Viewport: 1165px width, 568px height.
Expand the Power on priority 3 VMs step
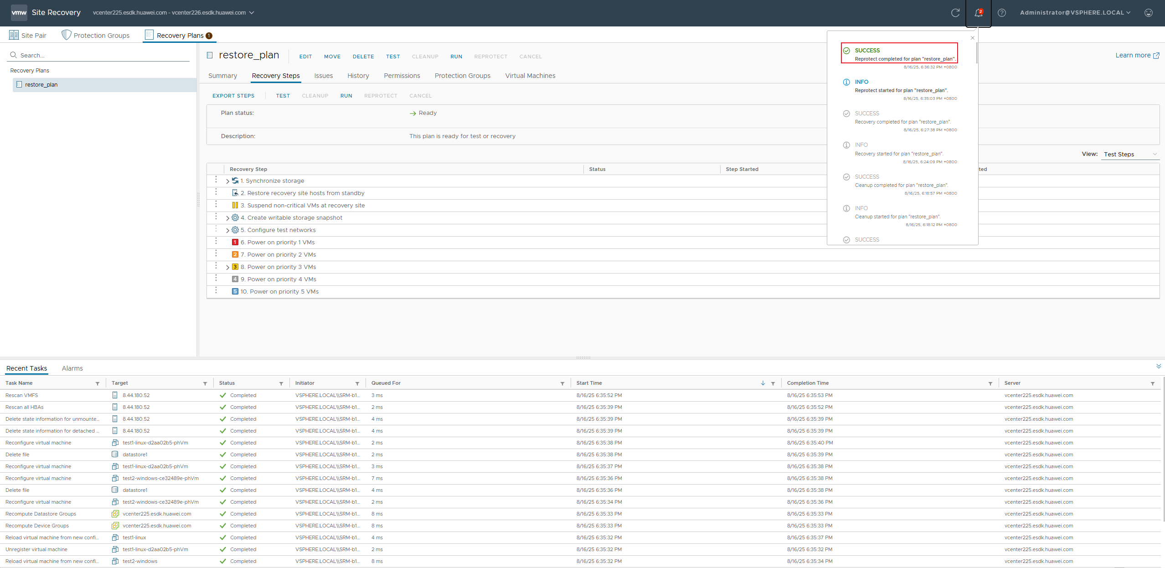tap(227, 267)
